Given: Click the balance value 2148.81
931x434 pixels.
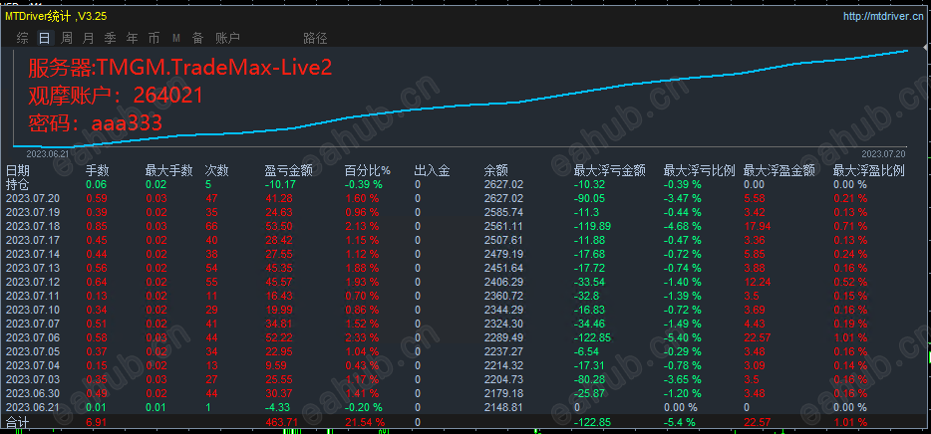Looking at the screenshot, I should pos(504,407).
